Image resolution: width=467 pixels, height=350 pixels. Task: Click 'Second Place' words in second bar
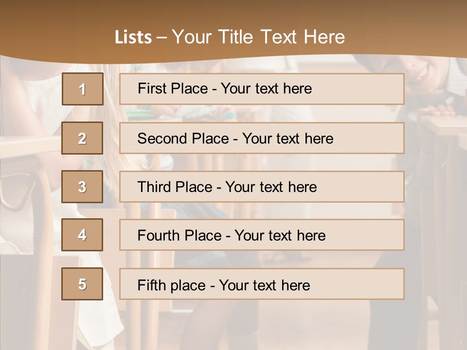click(183, 139)
